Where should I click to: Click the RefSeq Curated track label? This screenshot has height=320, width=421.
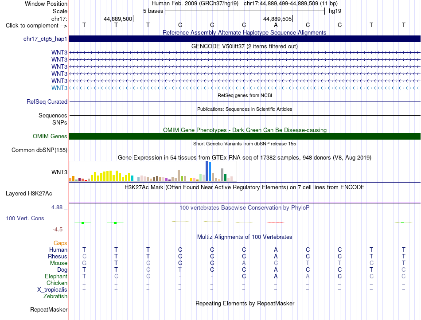coord(47,102)
